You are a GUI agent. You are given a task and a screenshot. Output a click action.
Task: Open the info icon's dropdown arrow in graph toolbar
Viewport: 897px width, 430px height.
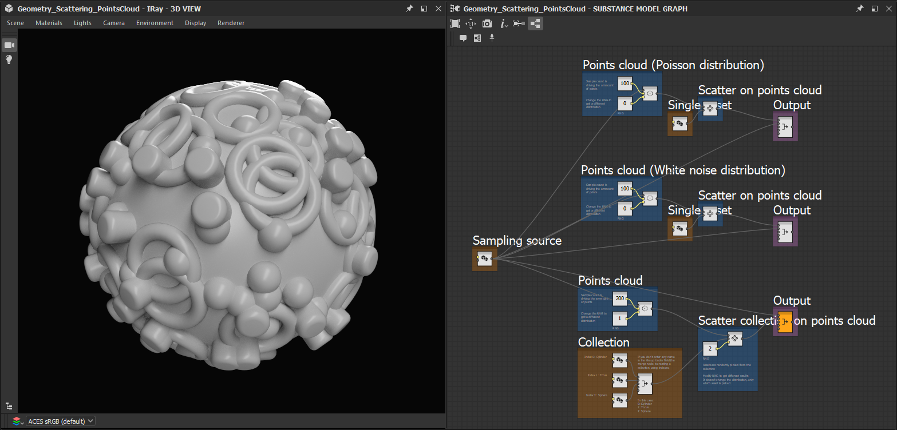click(x=507, y=26)
